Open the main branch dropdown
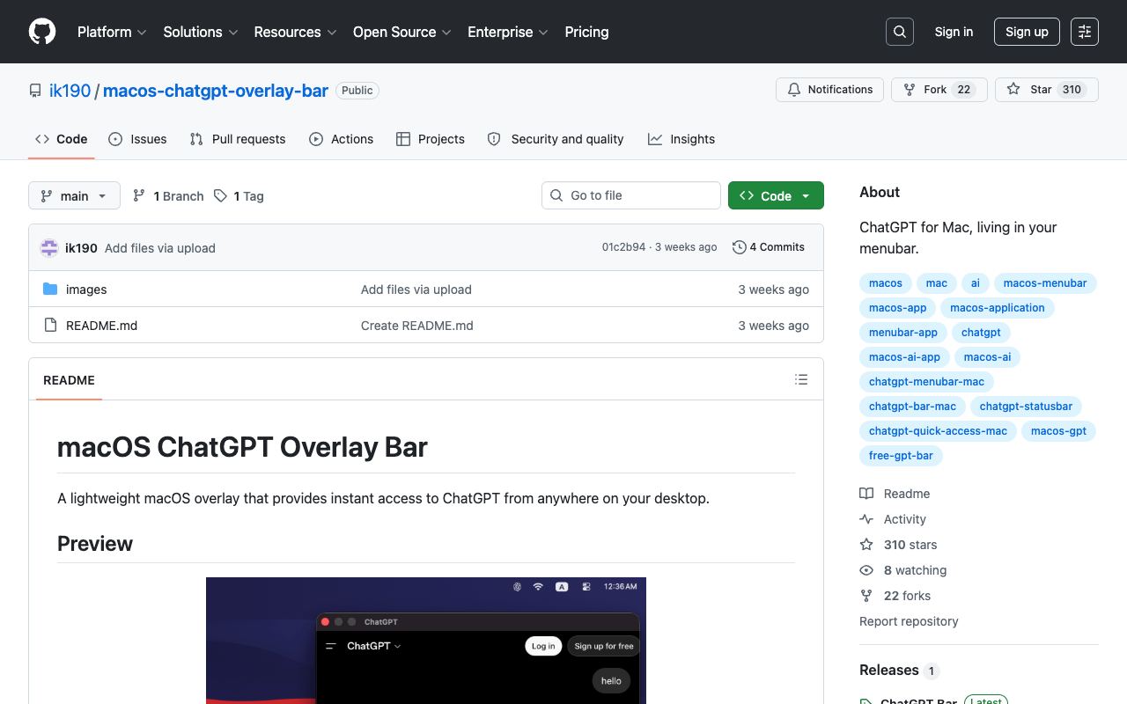Viewport: 1127px width, 704px height. point(74,196)
